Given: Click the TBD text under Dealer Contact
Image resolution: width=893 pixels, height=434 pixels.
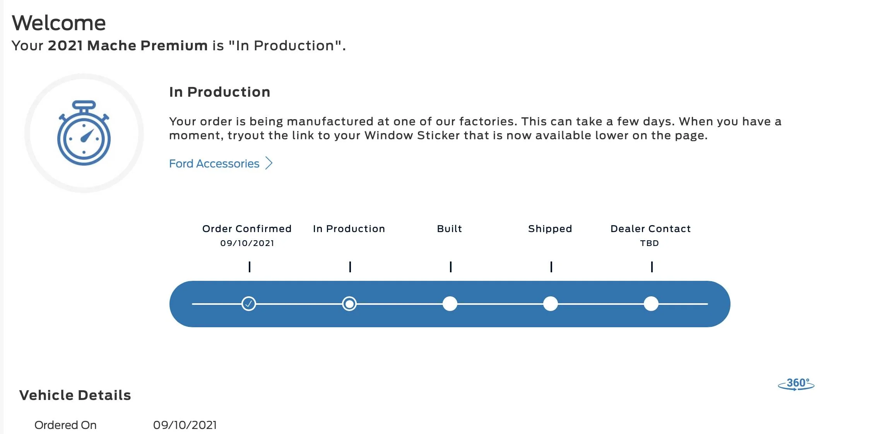Looking at the screenshot, I should tap(650, 243).
